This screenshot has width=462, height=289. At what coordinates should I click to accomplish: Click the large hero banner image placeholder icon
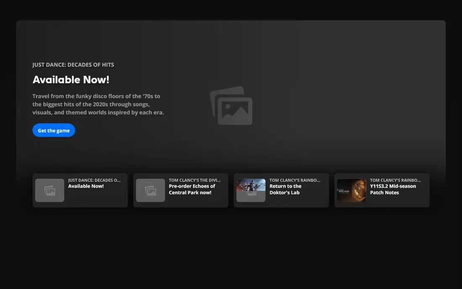(231, 105)
